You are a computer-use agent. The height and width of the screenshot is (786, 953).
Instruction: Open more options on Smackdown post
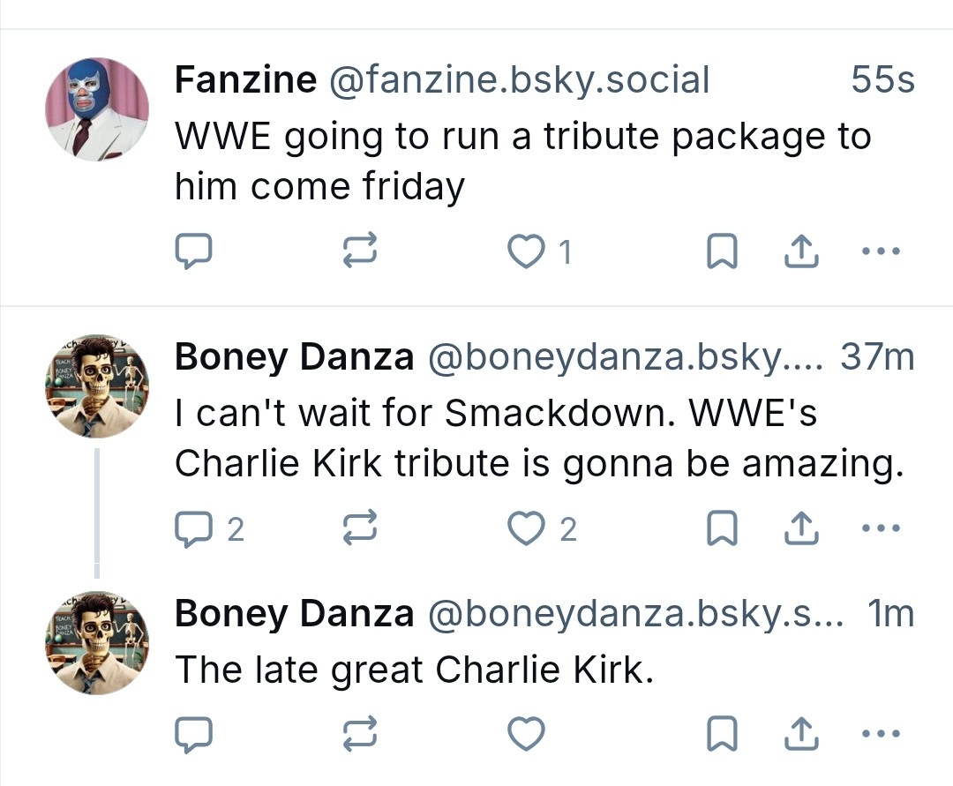(x=880, y=528)
